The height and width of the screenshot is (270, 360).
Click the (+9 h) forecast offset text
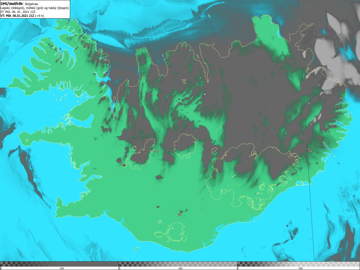40,16
